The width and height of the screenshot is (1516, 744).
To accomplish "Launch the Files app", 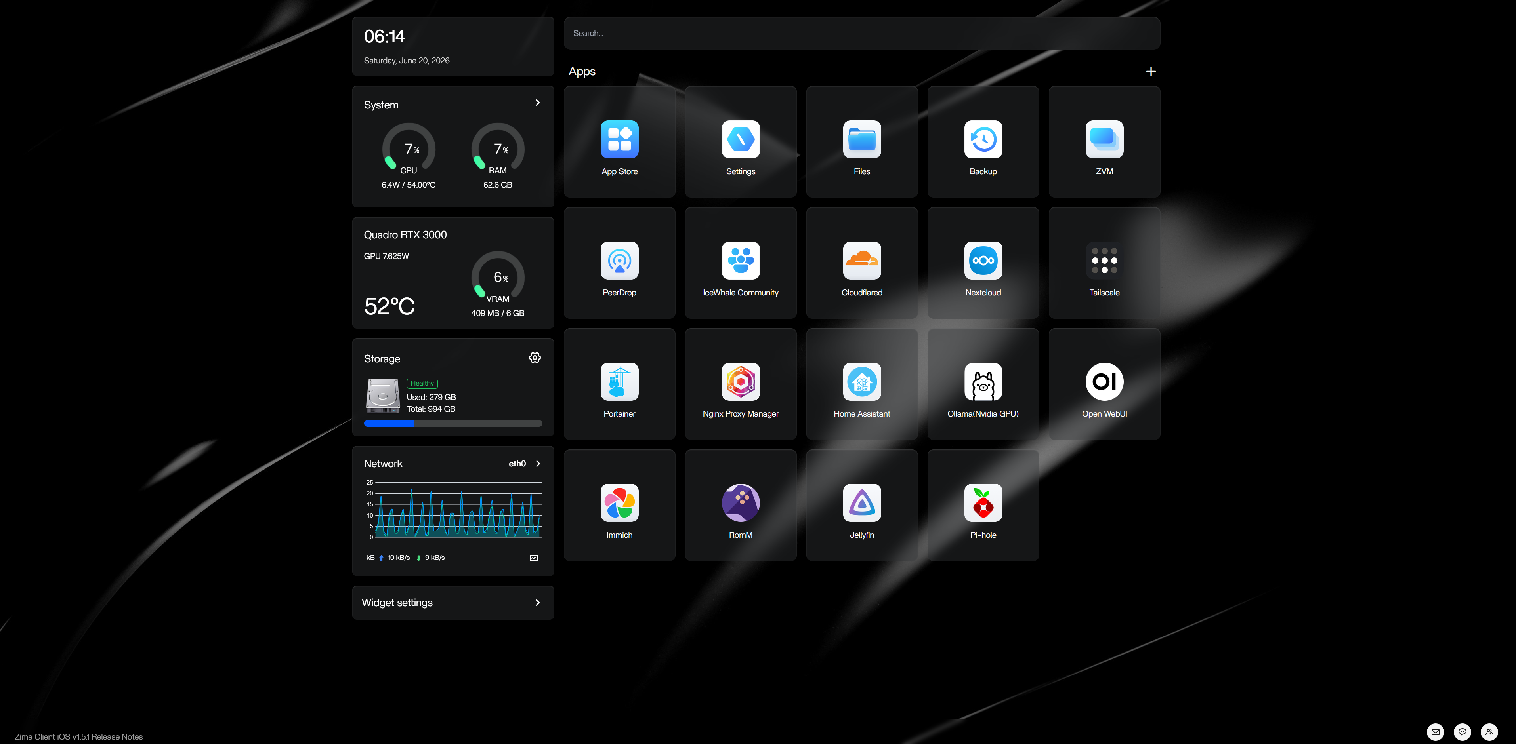I will coord(861,141).
